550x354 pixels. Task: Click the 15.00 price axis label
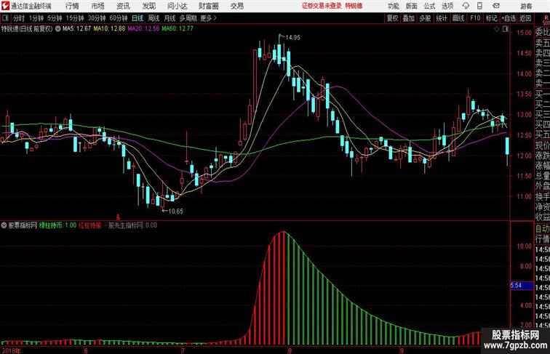(524, 33)
